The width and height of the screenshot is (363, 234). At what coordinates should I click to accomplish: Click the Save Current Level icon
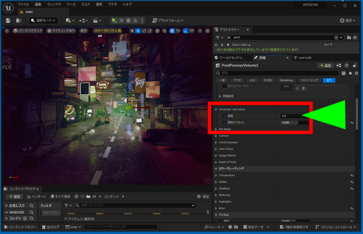coord(8,20)
